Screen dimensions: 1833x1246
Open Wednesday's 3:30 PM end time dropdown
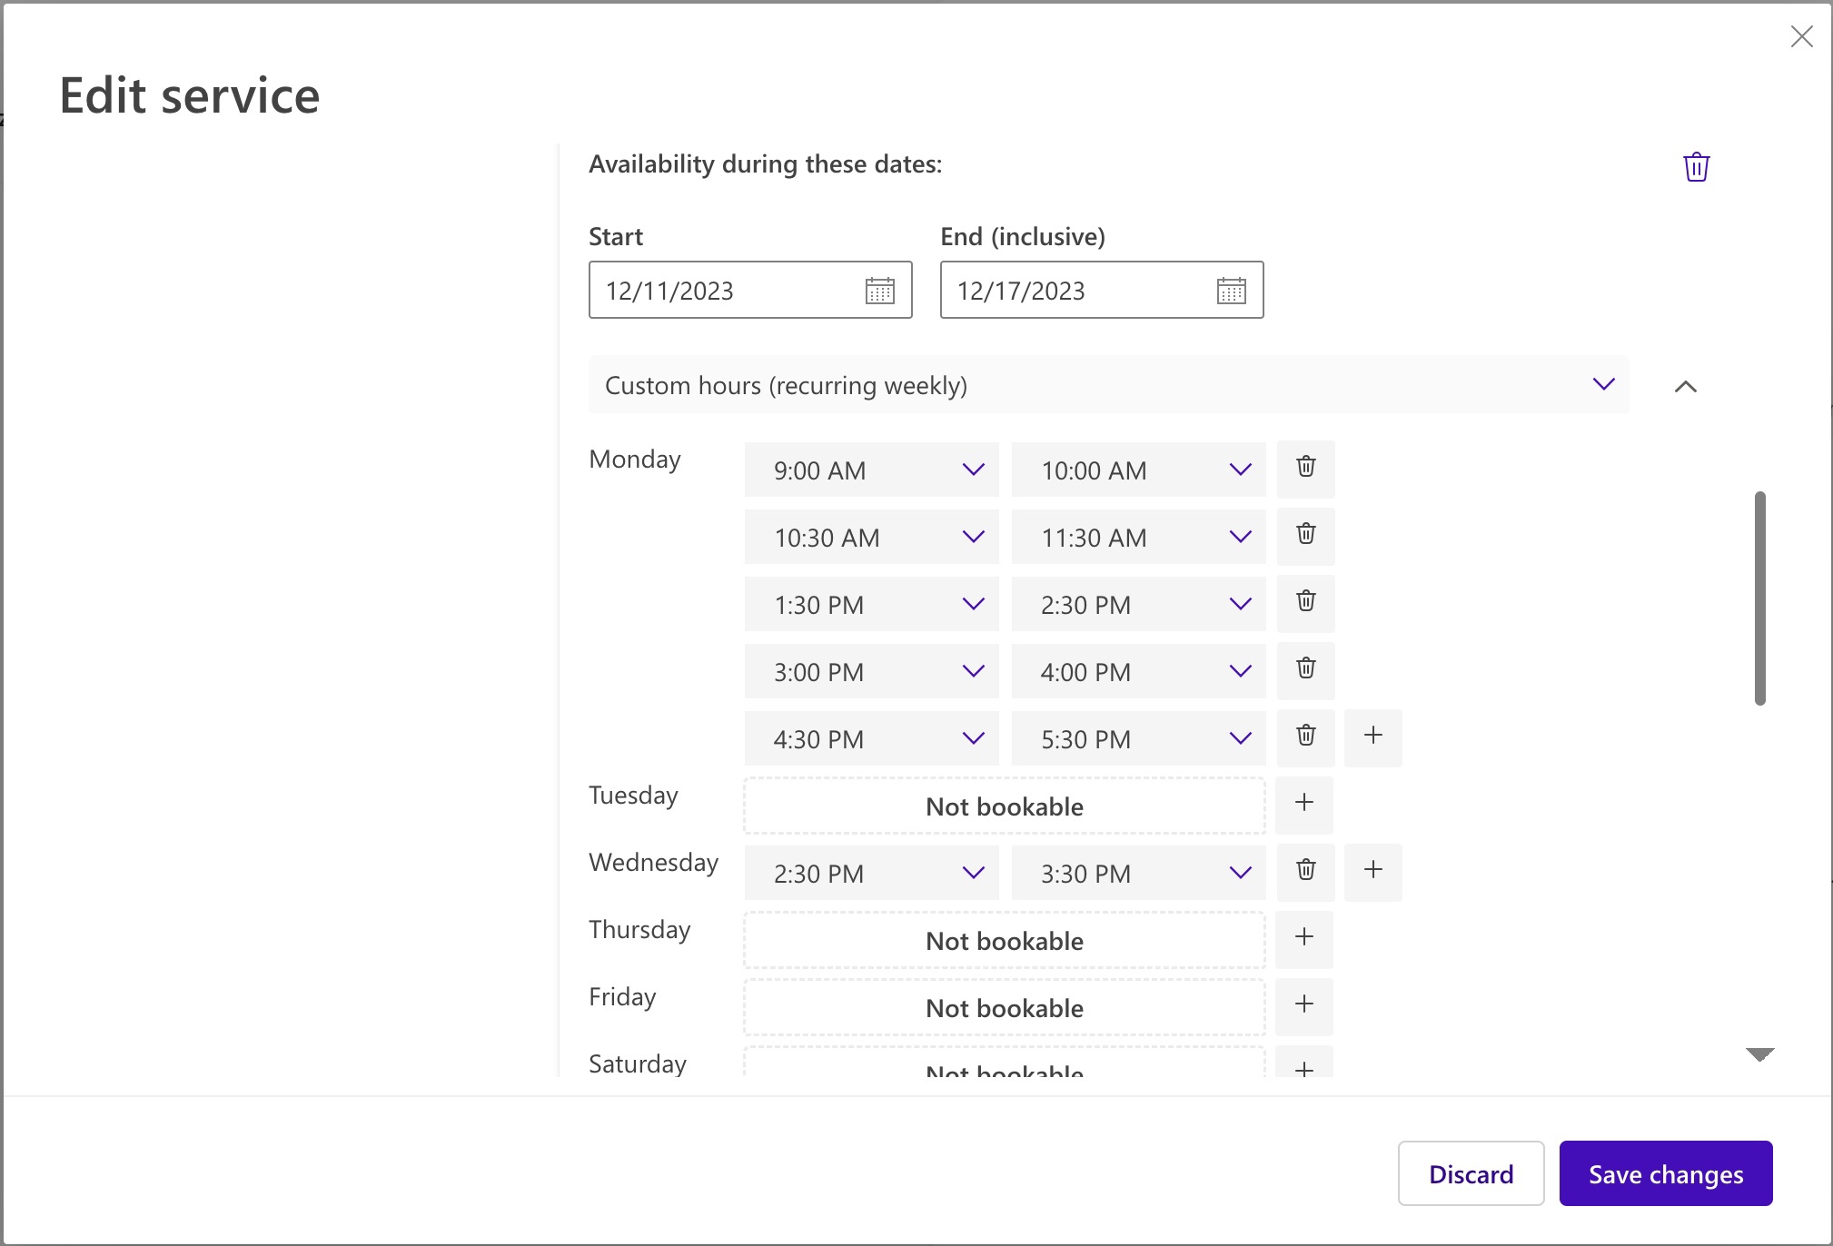[1240, 873]
